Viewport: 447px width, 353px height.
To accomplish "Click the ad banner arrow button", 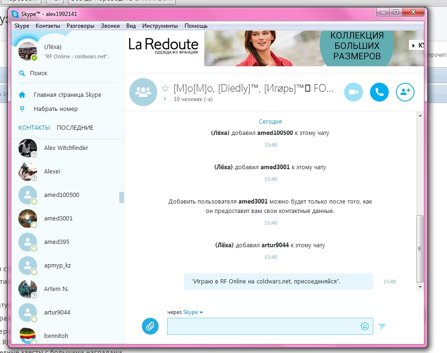I will (x=416, y=45).
